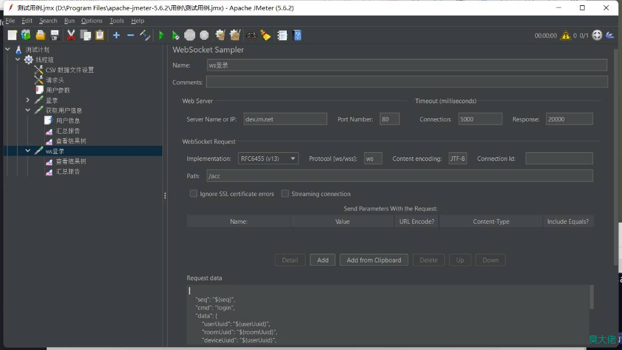Collapse all nodes with minus icon
This screenshot has height=350, width=622.
[131, 35]
